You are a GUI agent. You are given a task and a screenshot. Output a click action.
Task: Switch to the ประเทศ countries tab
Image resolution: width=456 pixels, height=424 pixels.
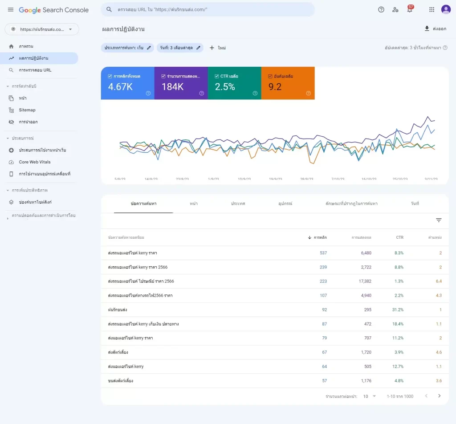point(238,204)
